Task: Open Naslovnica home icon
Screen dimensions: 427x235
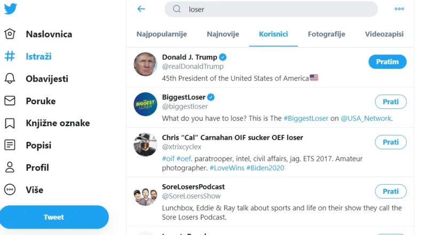Action: [x=10, y=34]
